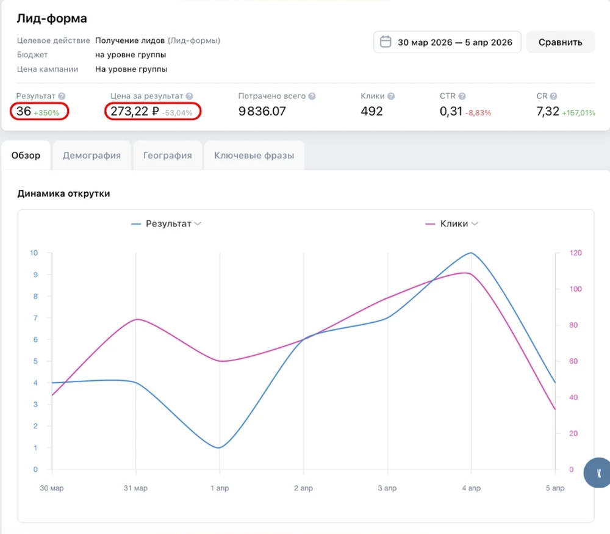Click the Получение лидов target action value
This screenshot has height=534, width=610.
click(x=130, y=40)
